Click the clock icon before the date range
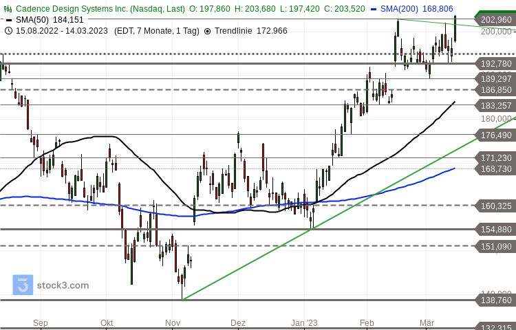Screen dimensions: 516x330 tap(8, 31)
